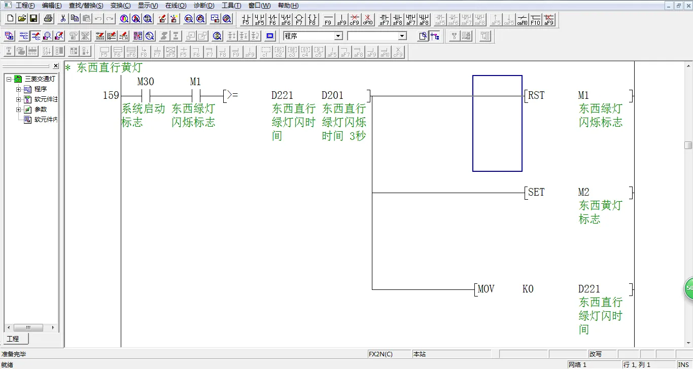Draw a horizontal line (F9)
693x369 pixels.
(x=328, y=19)
